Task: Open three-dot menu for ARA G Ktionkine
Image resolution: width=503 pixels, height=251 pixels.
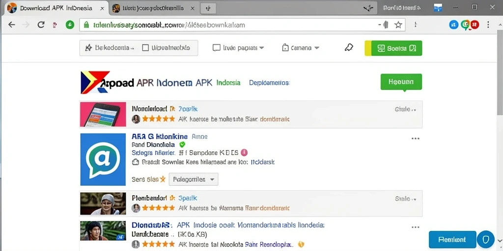Action: (416, 139)
